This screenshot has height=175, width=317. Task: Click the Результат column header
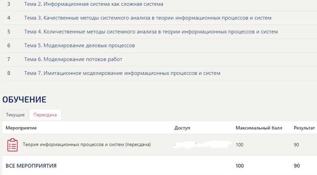(304, 128)
